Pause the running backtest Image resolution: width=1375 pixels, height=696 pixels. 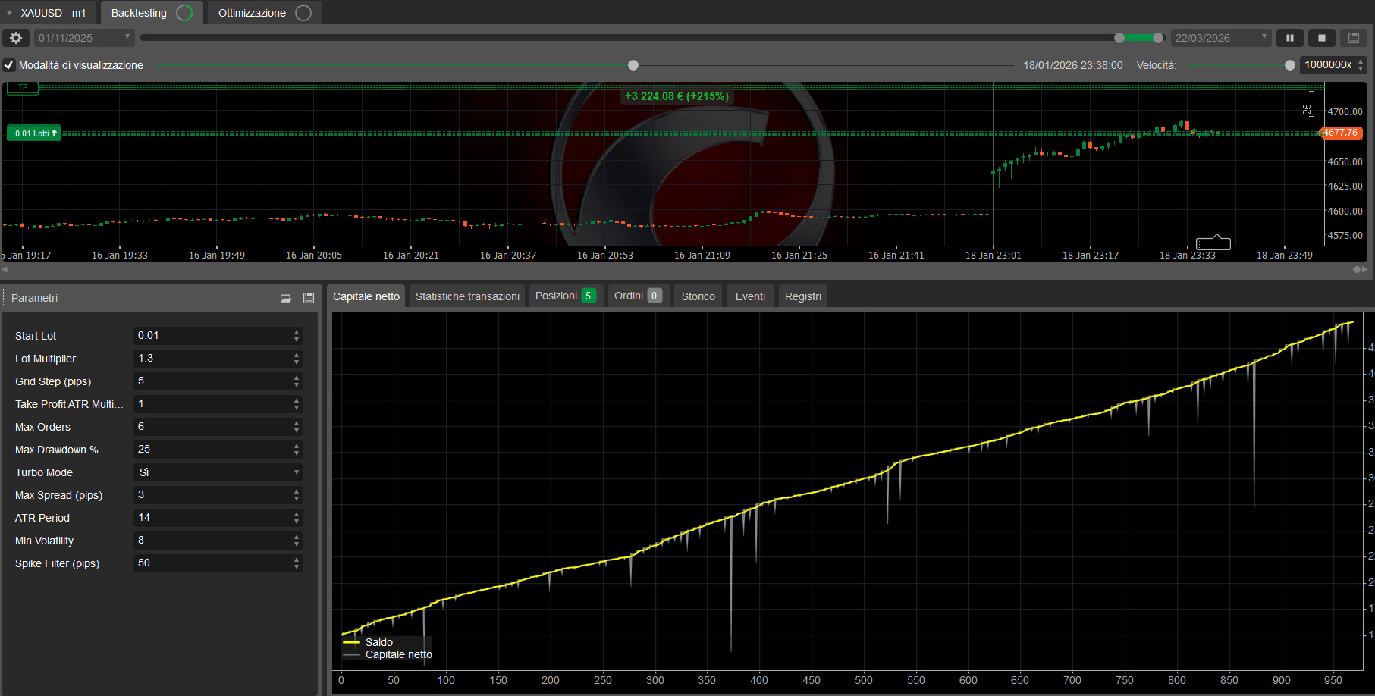[1289, 37]
